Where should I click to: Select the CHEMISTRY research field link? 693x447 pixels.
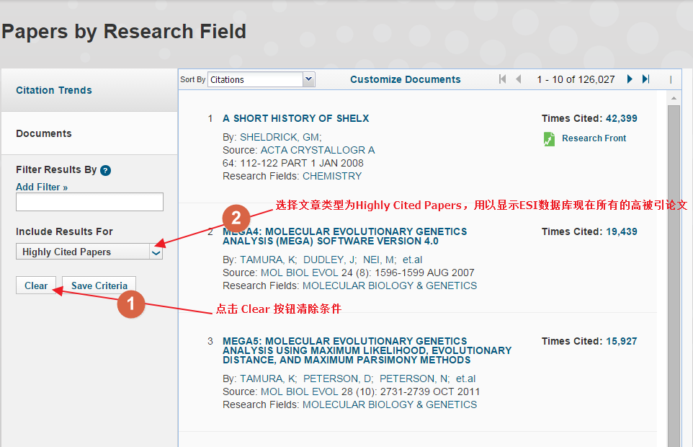click(332, 176)
